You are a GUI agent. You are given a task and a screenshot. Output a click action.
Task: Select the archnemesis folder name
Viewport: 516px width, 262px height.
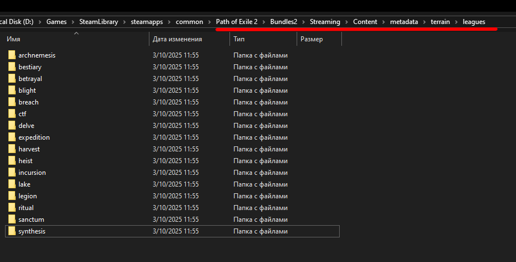point(37,55)
